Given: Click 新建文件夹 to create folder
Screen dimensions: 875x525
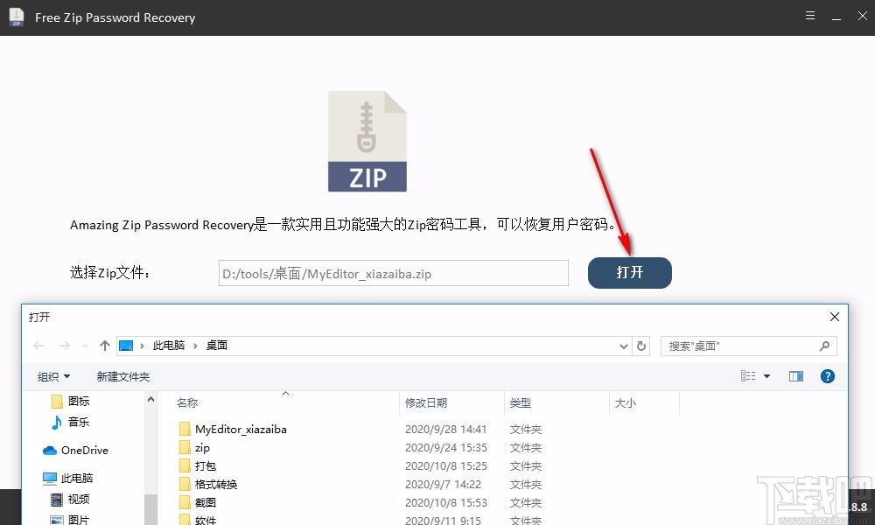Looking at the screenshot, I should (x=122, y=376).
